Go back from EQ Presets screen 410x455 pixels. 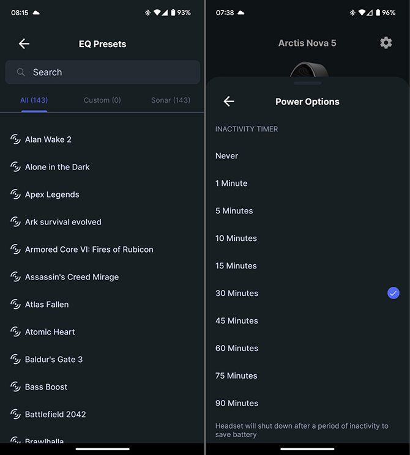pyautogui.click(x=24, y=43)
